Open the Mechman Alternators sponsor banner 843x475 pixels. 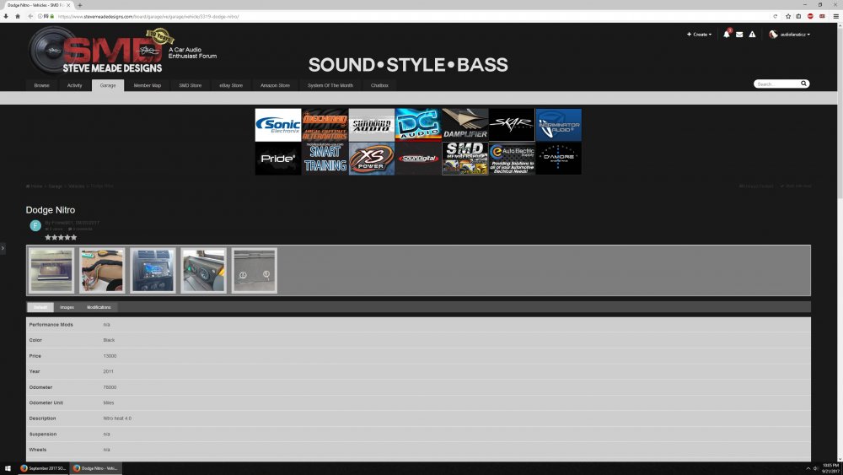(325, 125)
